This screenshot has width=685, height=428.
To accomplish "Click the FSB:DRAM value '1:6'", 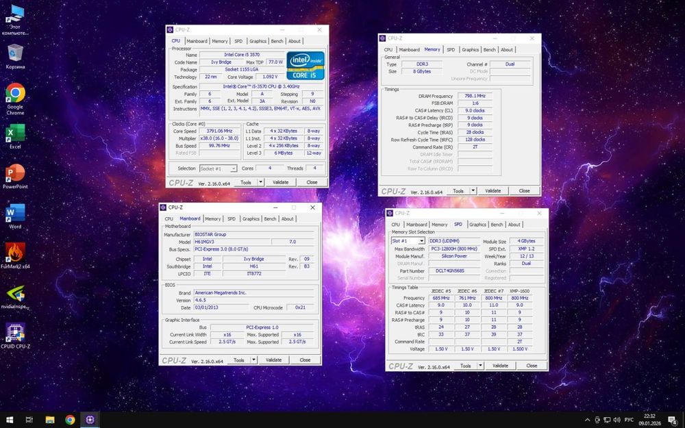I will (475, 103).
